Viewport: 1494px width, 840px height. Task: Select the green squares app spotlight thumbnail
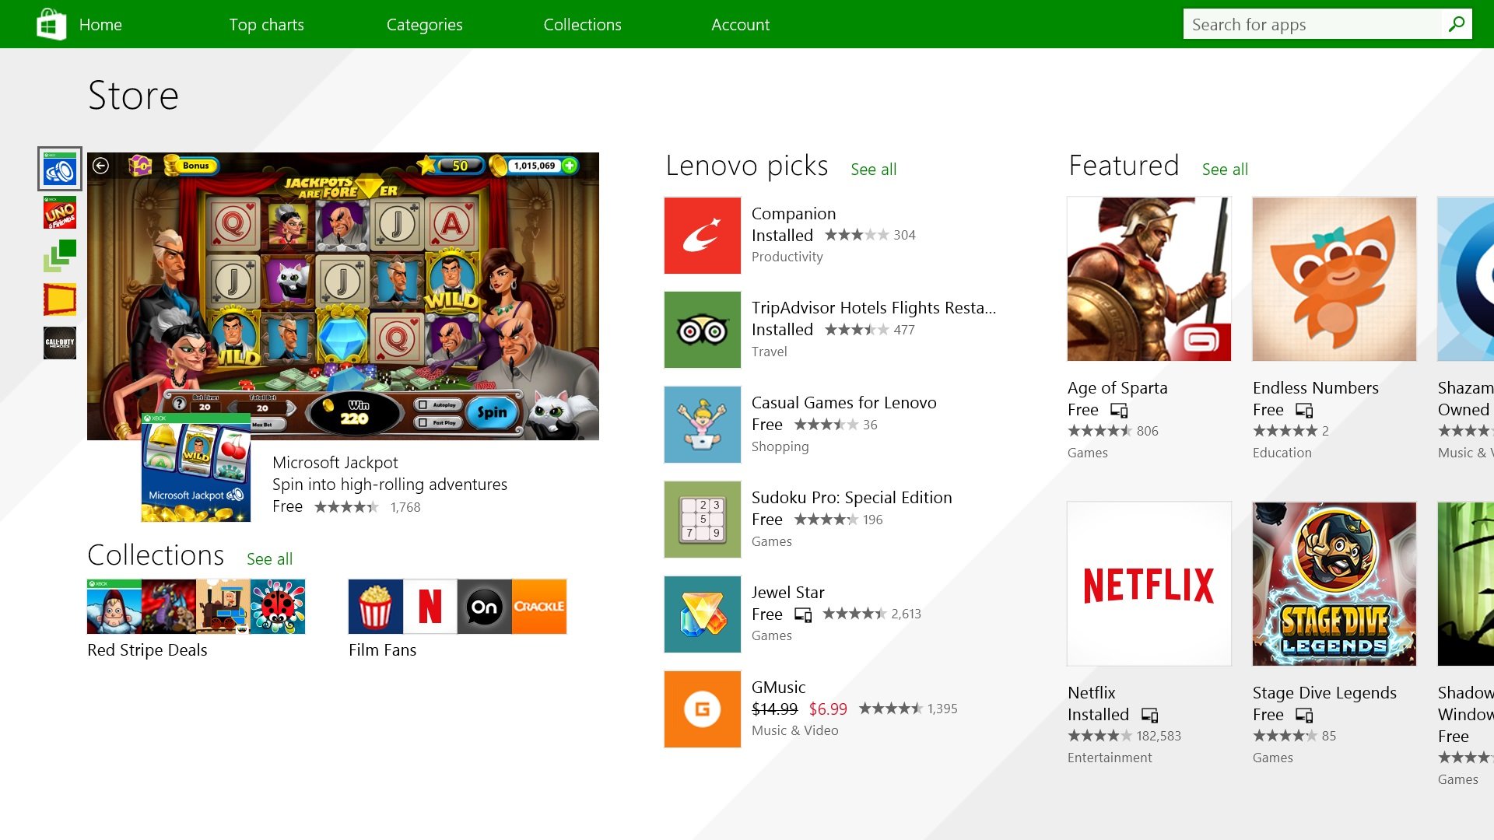click(x=60, y=256)
